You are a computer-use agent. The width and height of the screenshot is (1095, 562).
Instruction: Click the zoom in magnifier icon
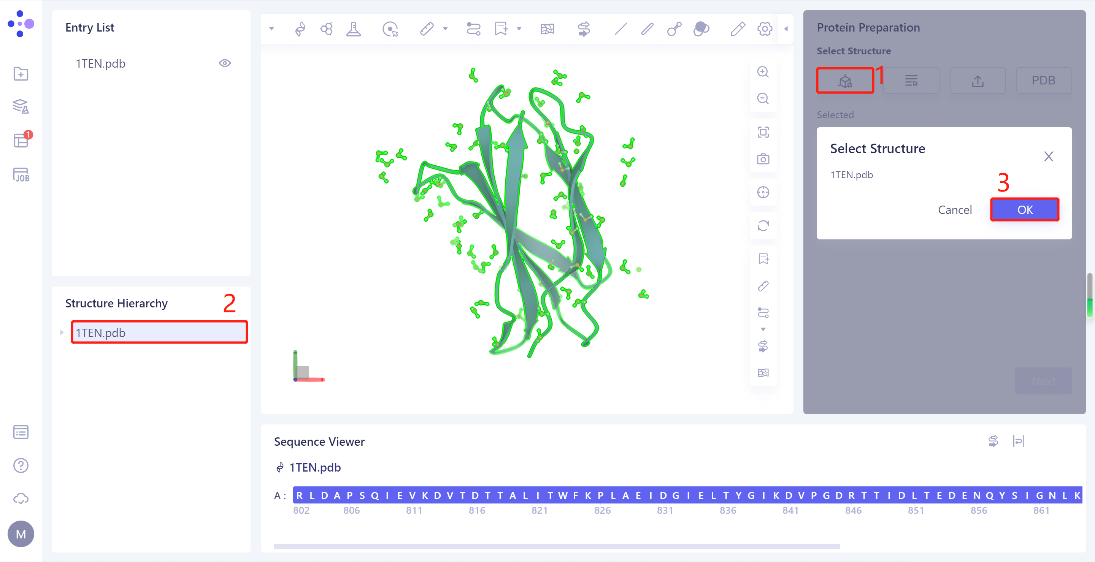coord(763,72)
